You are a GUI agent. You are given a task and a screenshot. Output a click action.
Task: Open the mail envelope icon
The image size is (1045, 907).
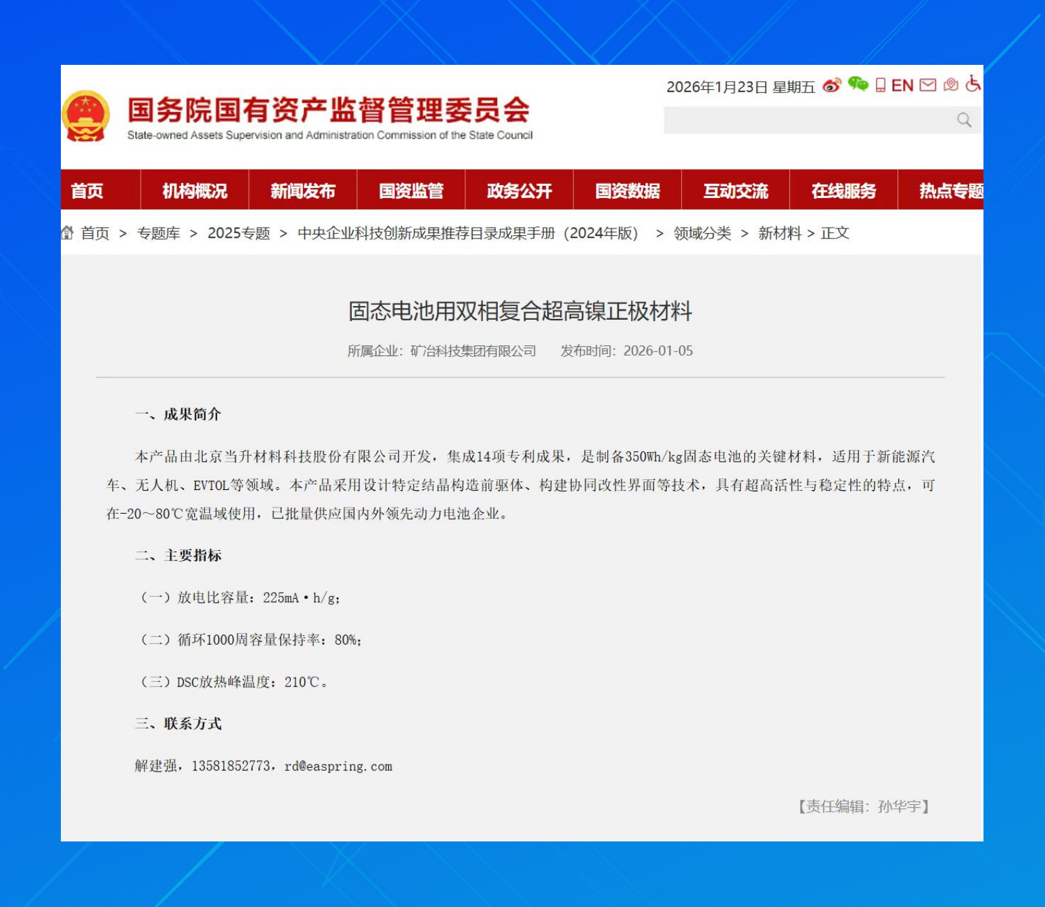tap(928, 85)
